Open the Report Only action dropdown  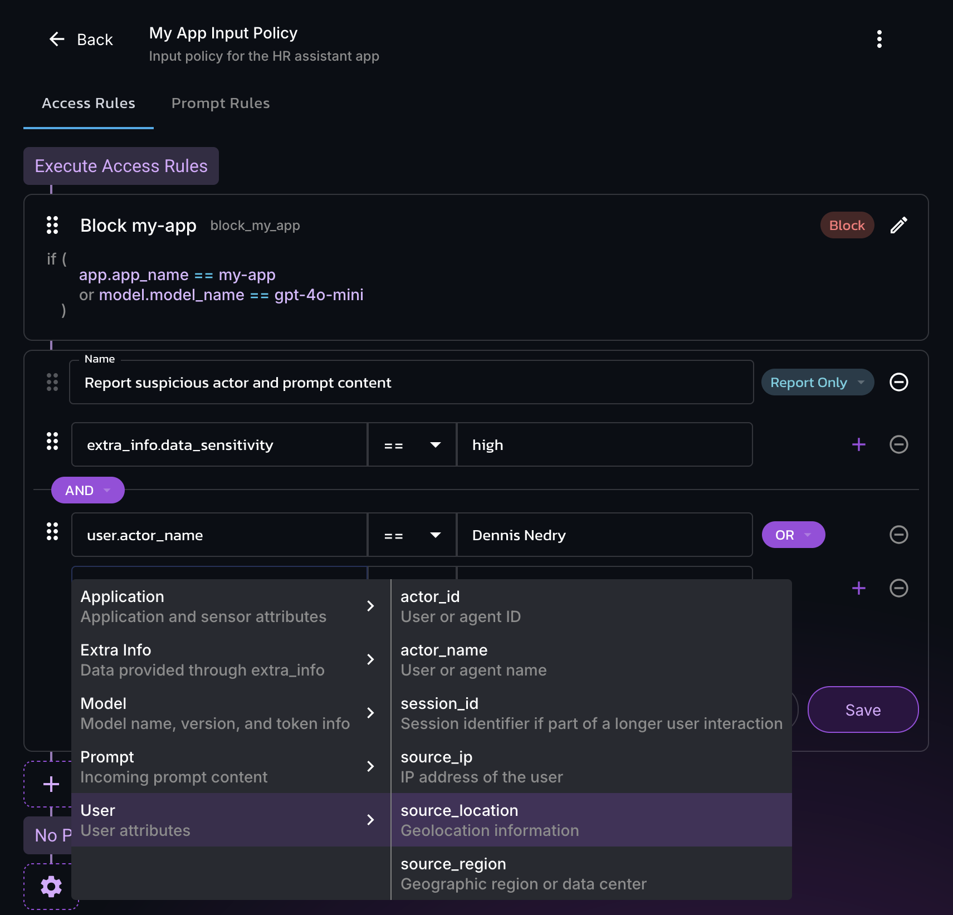[x=817, y=383]
